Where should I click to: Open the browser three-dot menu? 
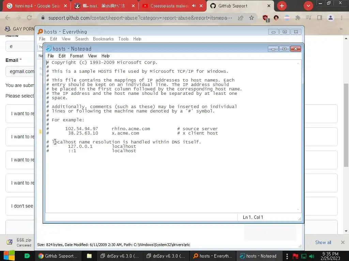click(342, 18)
